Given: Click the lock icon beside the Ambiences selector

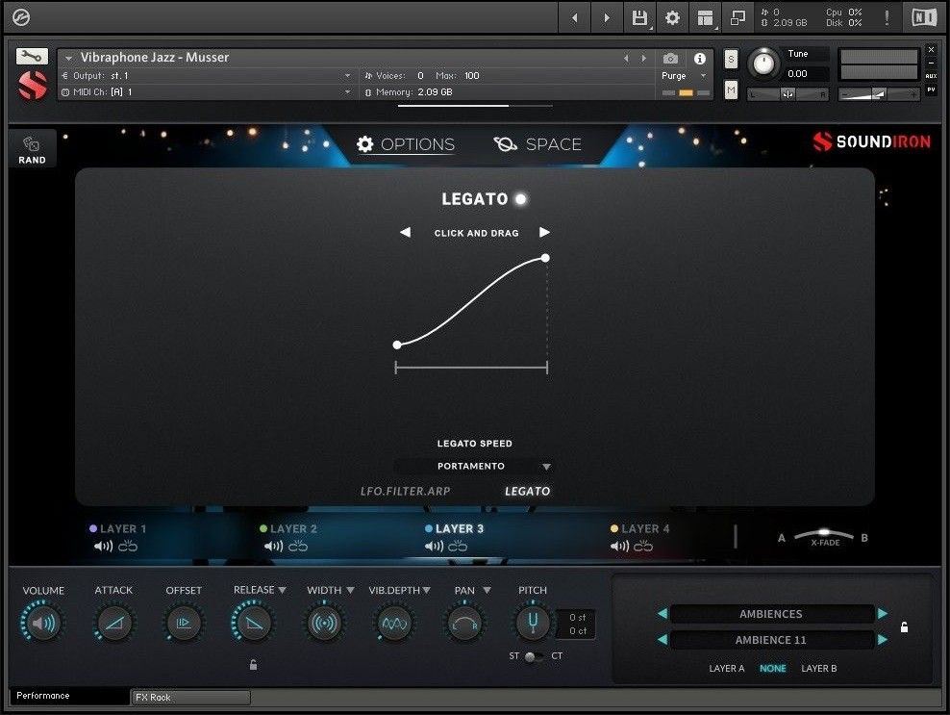Looking at the screenshot, I should (x=903, y=626).
